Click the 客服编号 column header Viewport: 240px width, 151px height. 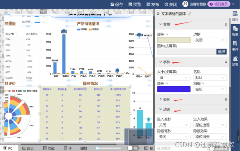tap(47, 89)
